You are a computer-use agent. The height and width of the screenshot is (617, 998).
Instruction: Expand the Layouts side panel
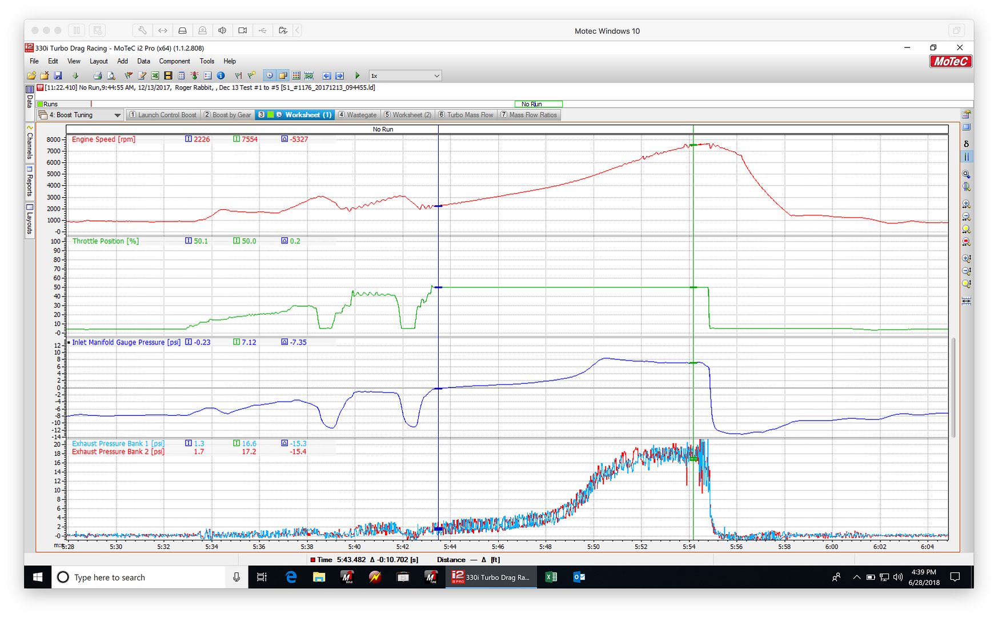pos(30,219)
